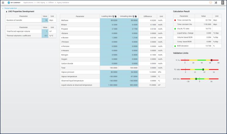Click the i-Pentane parameter label
The height and width of the screenshot is (134, 227).
(65, 42)
